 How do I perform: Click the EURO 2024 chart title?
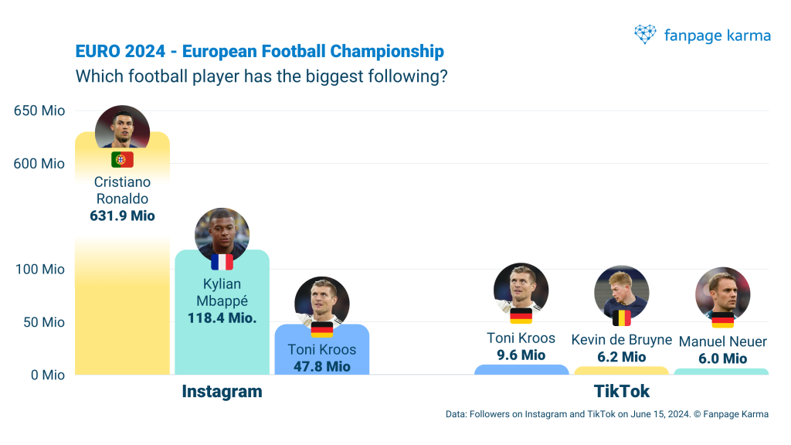260,52
